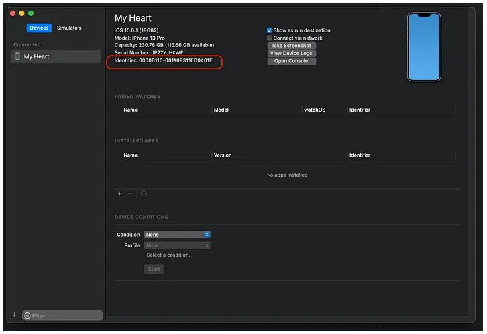Click the Serial Number JP27YJHCWF text

click(x=149, y=52)
